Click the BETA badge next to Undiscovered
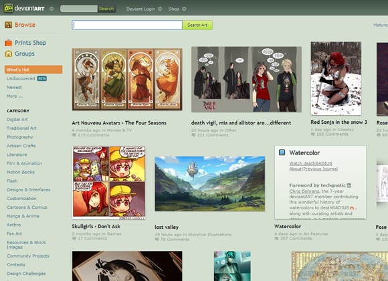Image resolution: width=388 pixels, height=281 pixels. pos(42,78)
